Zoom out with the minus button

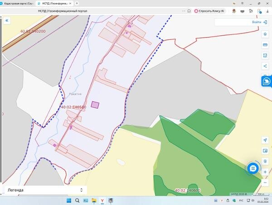coord(265,182)
